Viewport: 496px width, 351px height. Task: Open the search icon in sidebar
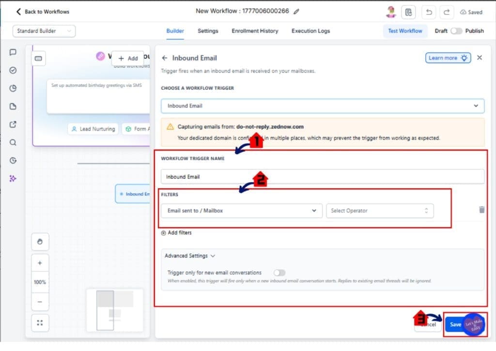[x=14, y=142]
